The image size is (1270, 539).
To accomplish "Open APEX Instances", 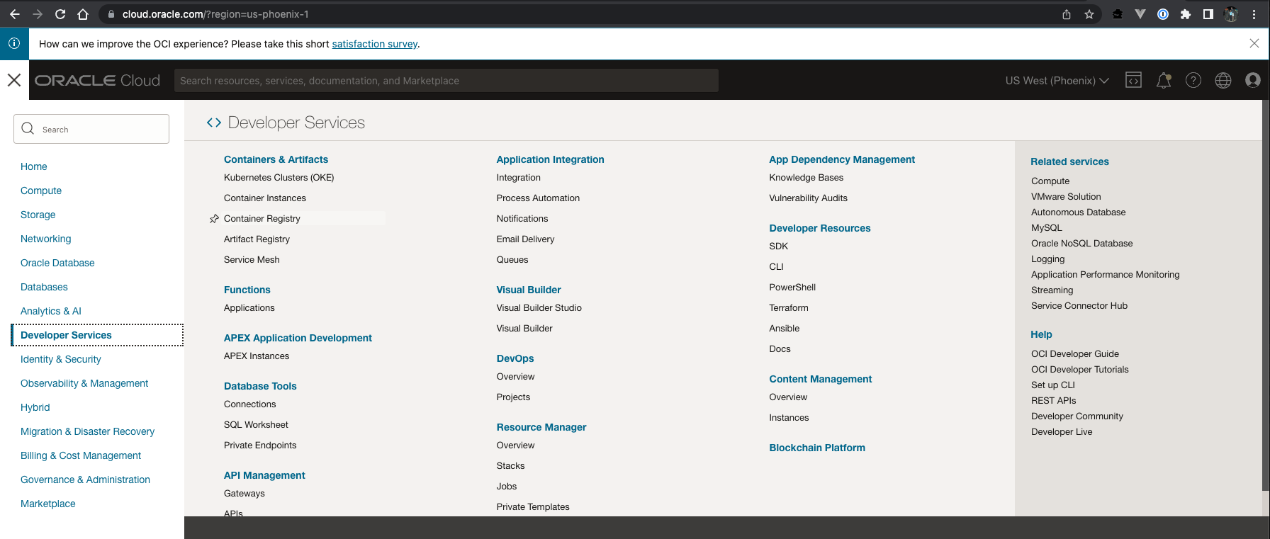I will pos(257,356).
